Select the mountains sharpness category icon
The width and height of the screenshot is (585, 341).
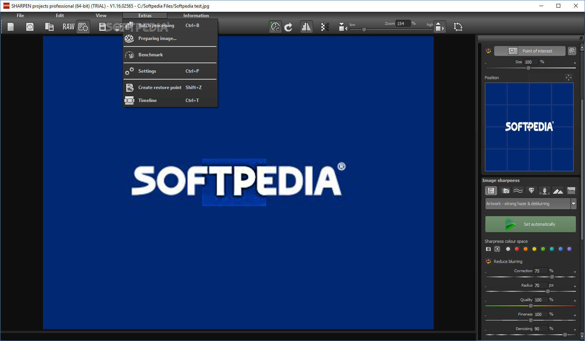[x=558, y=191]
